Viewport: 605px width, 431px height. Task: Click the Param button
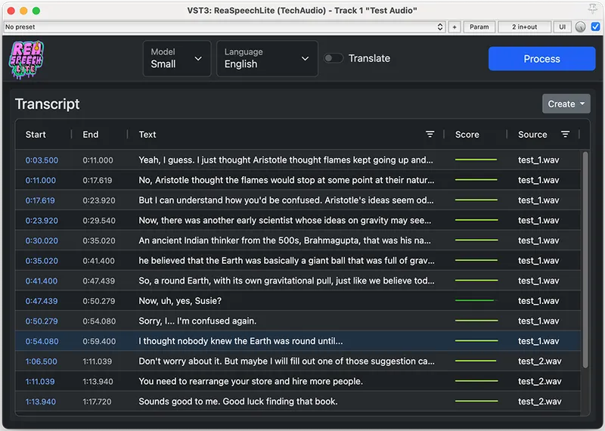click(479, 26)
